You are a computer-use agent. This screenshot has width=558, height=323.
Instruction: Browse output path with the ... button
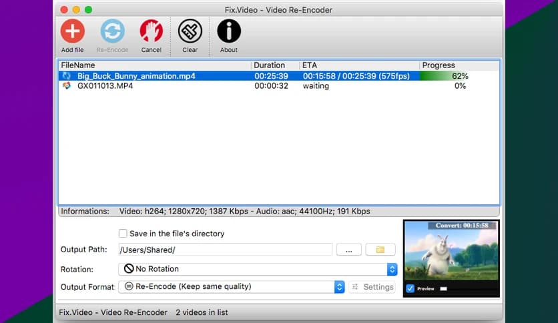pyautogui.click(x=348, y=250)
